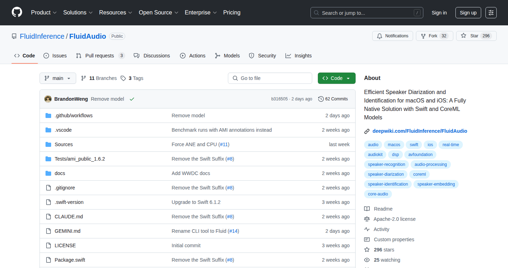Screen dimensions: 508x268
Task: Open the Models tab
Action: 228,56
